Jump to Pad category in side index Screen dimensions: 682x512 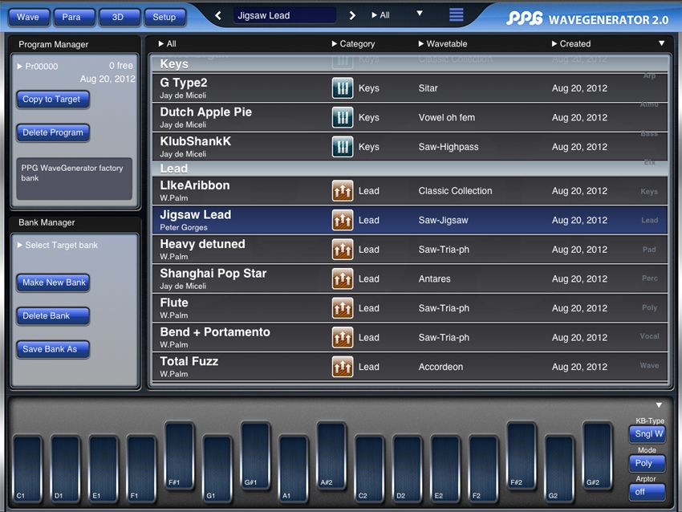[649, 250]
